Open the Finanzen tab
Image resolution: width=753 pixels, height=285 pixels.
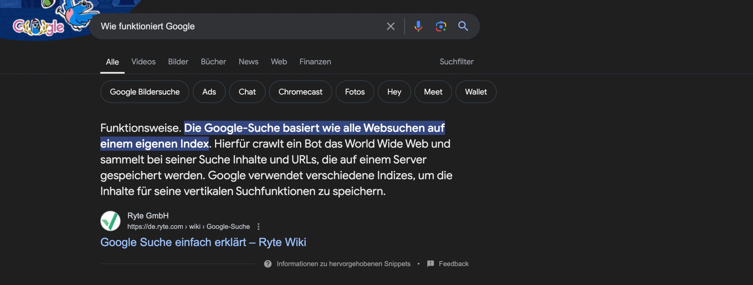[315, 62]
